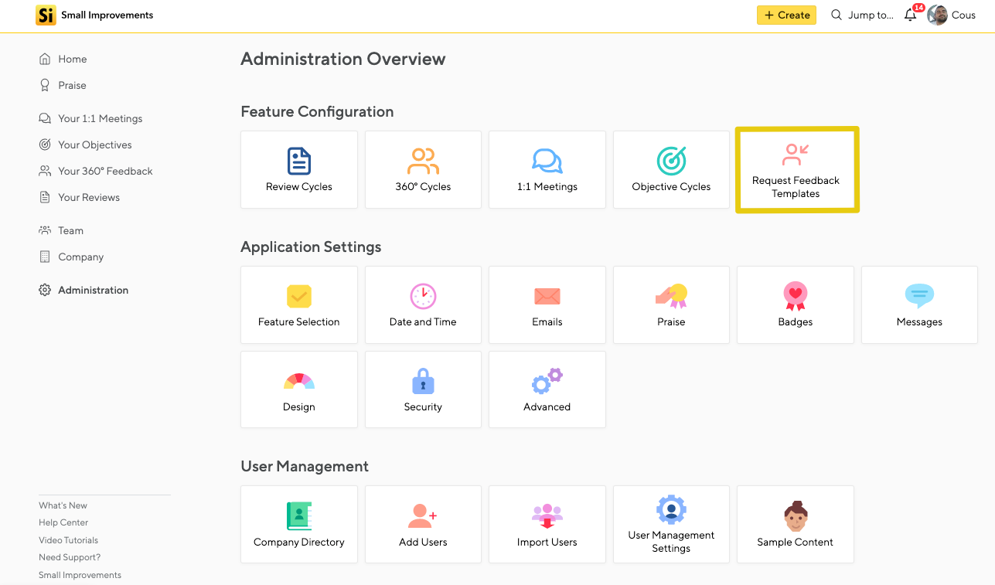995x585 pixels.
Task: Open the Review Cycles tile icon
Action: click(299, 162)
